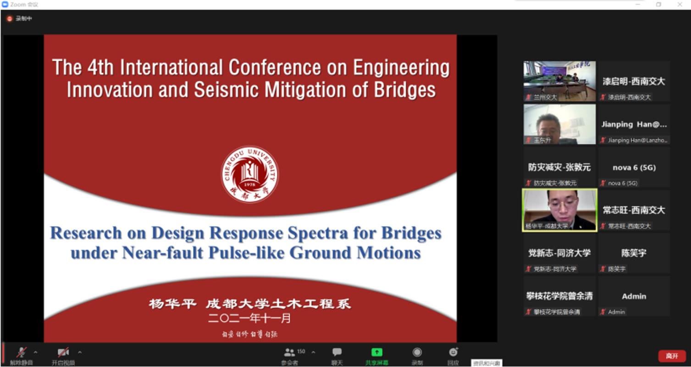Click the Admin participant tile
Image resolution: width=691 pixels, height=367 pixels.
[634, 296]
